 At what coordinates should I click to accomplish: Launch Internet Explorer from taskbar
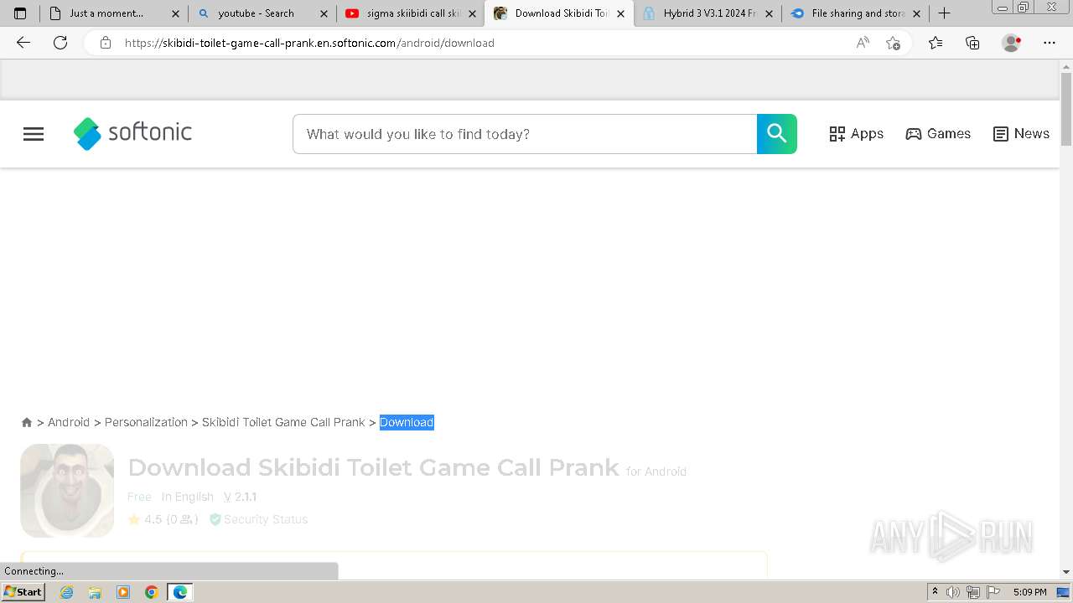(x=67, y=592)
